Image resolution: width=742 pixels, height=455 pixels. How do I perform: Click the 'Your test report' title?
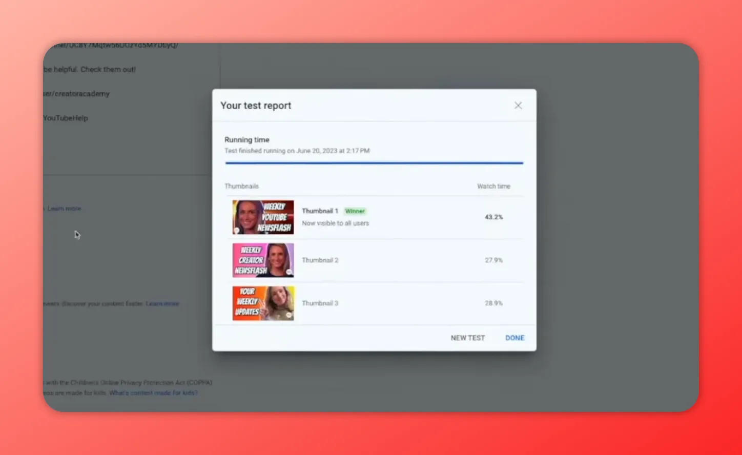256,106
